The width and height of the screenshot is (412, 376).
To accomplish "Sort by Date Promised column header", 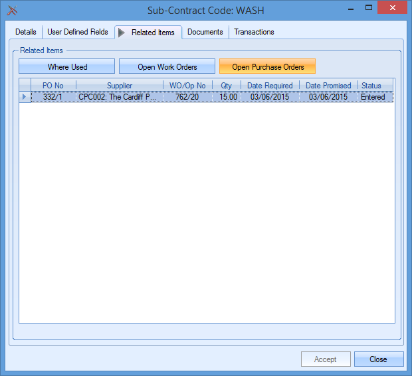I will click(328, 86).
